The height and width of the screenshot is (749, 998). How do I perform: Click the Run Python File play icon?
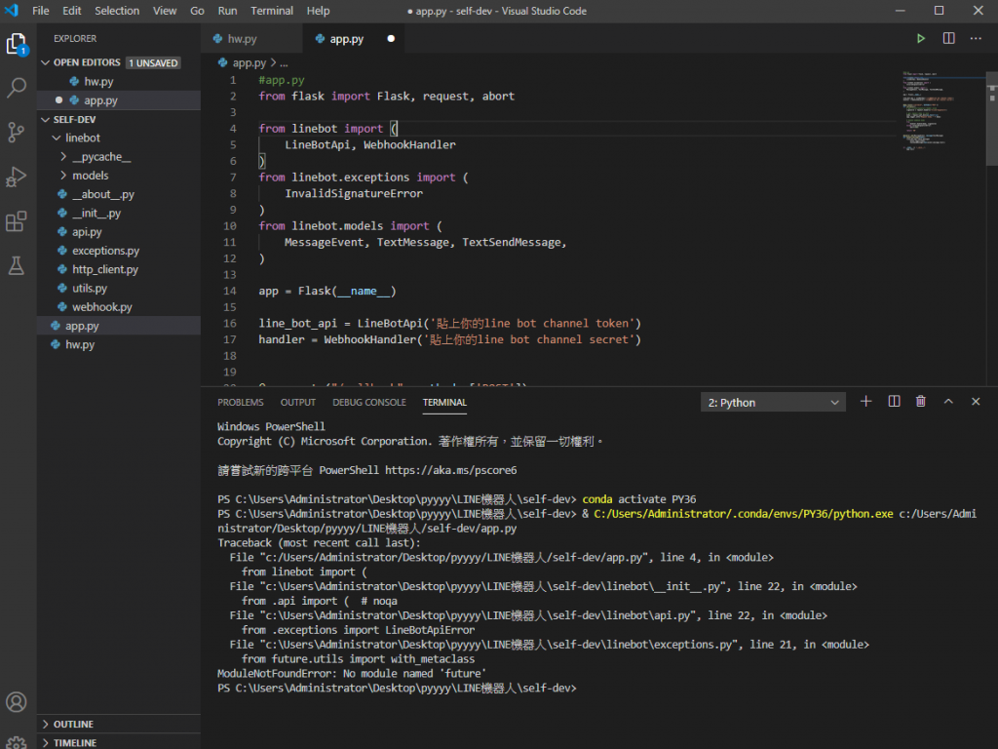920,39
